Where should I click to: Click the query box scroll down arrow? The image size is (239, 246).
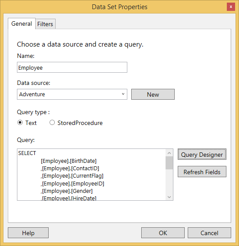pyautogui.click(x=169, y=197)
